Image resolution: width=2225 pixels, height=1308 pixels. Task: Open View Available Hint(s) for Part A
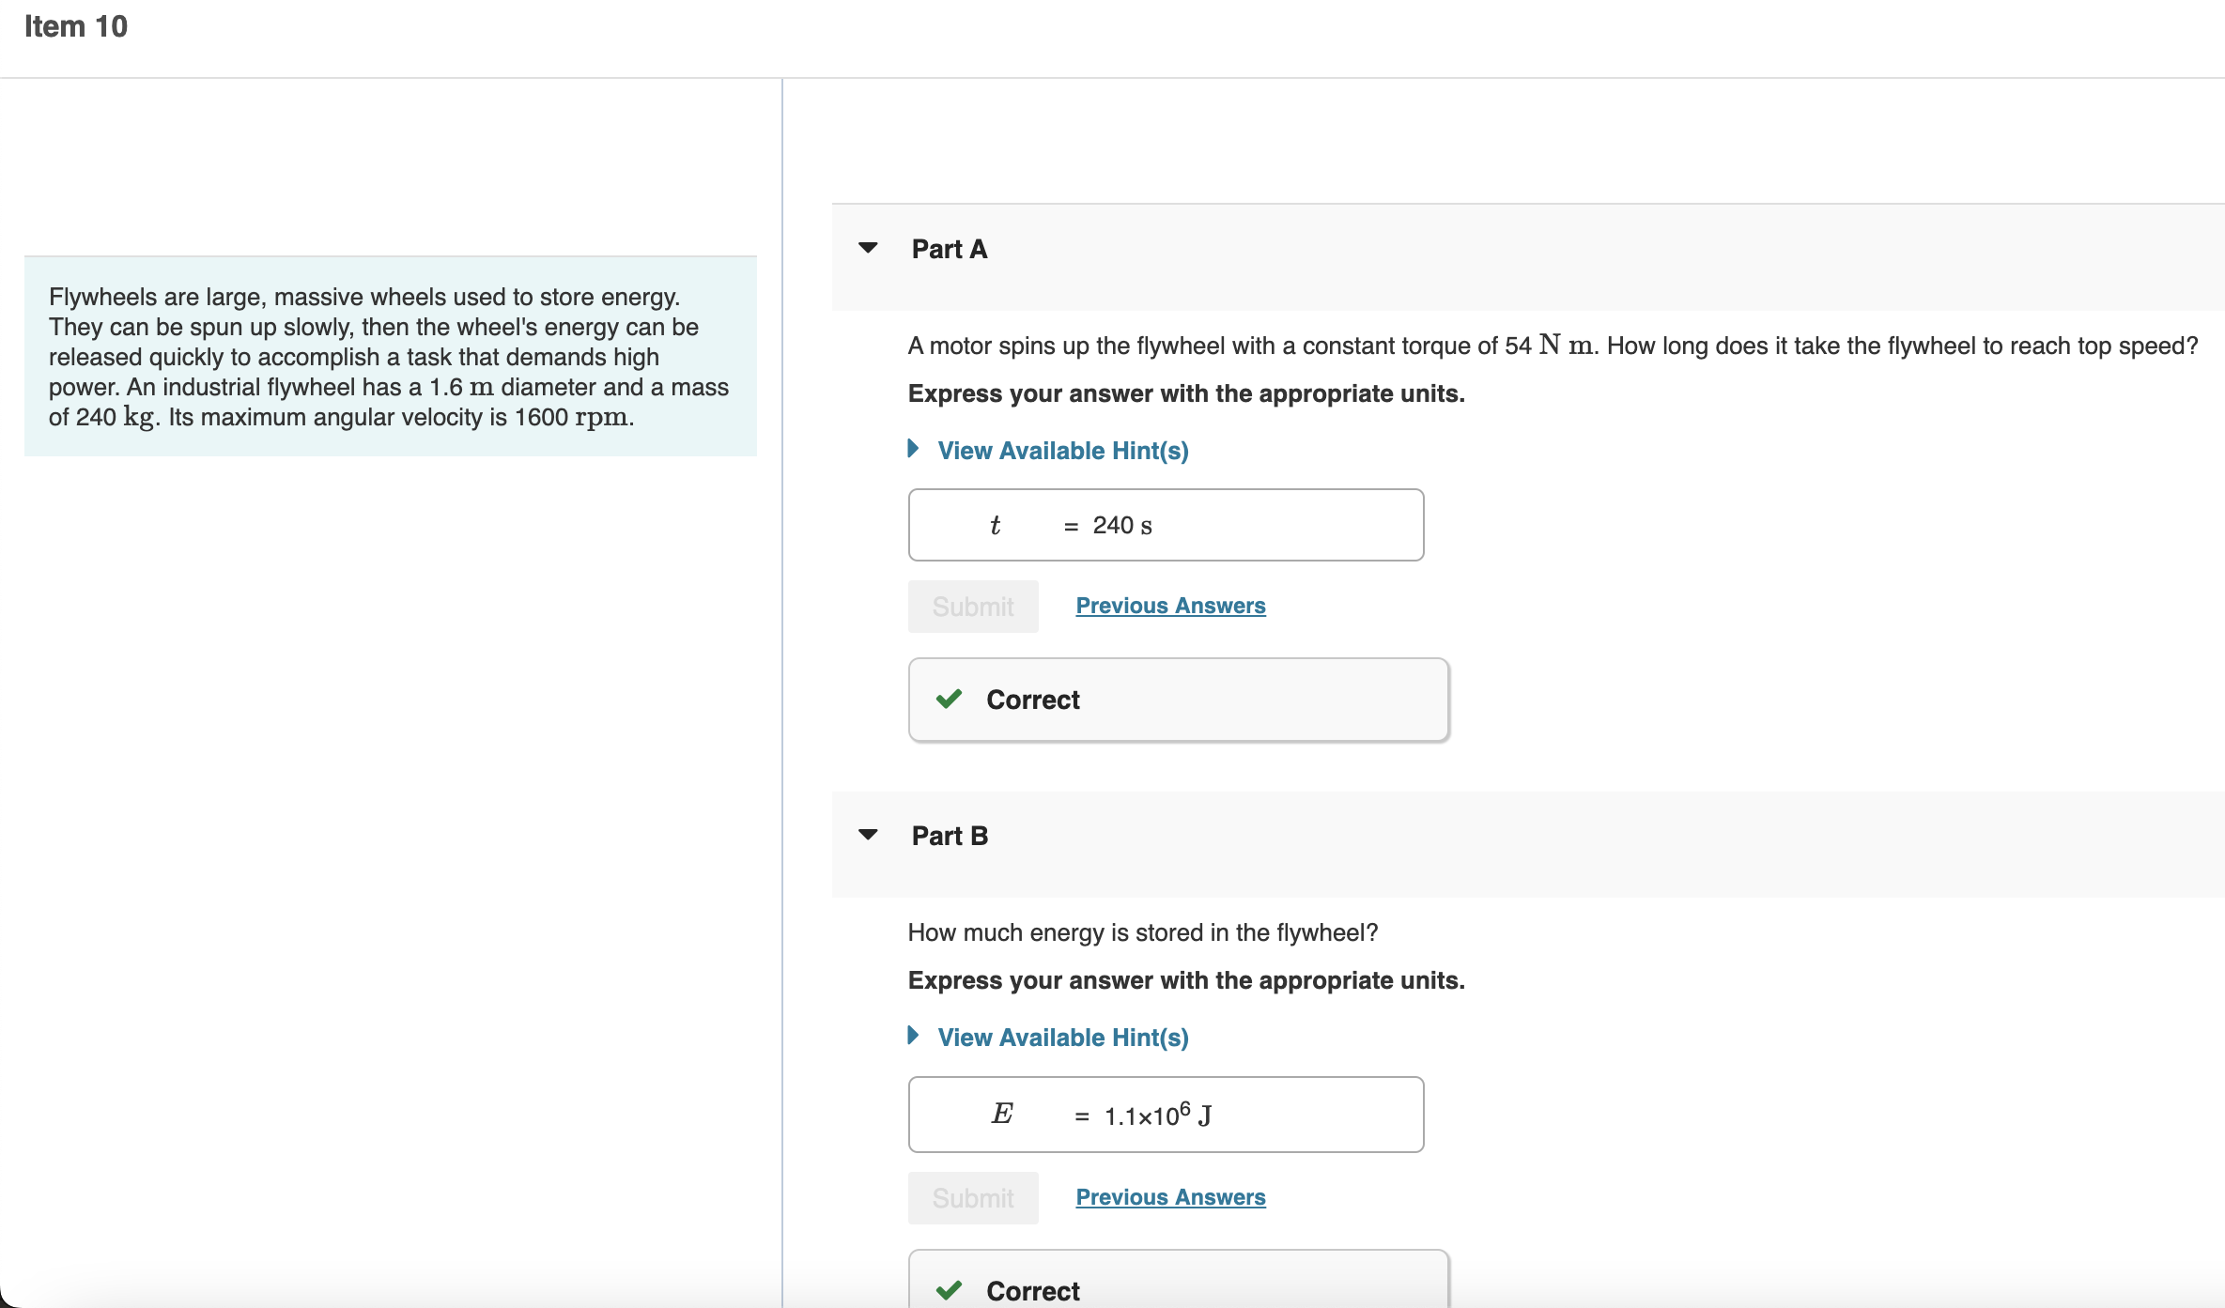[x=1062, y=451]
